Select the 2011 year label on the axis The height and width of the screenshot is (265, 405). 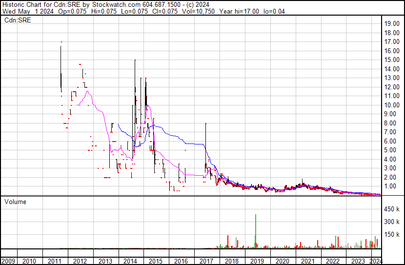click(x=55, y=261)
